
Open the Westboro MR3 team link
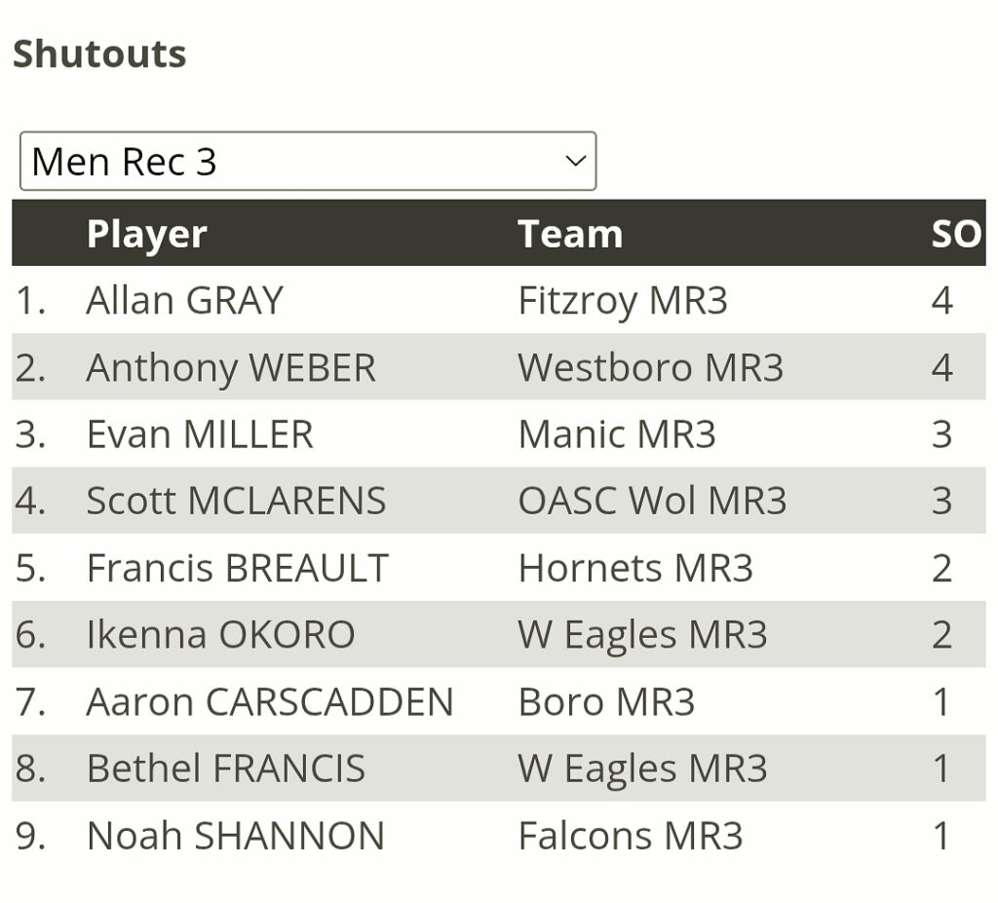tap(650, 368)
